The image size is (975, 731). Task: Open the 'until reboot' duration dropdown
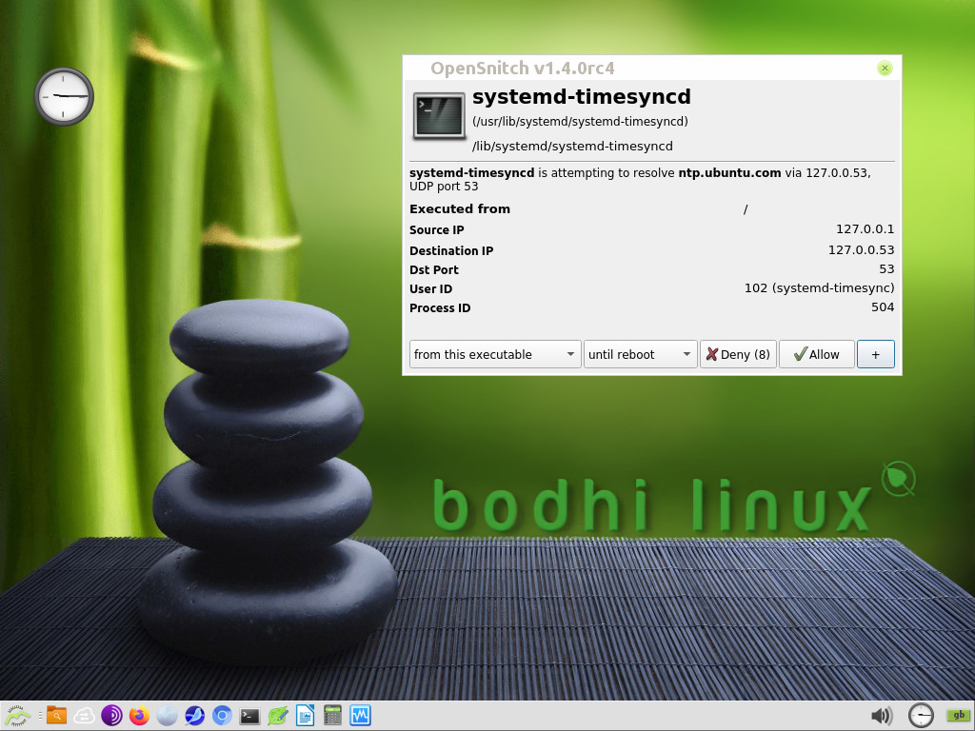point(640,354)
